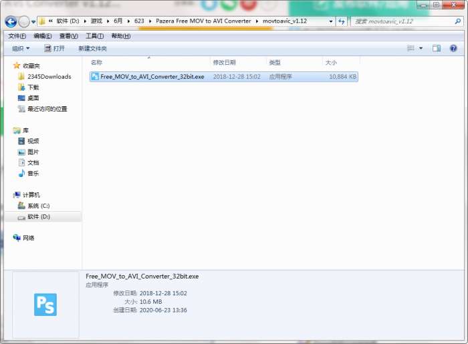Expand the address bar history dropdown

[x=331, y=21]
